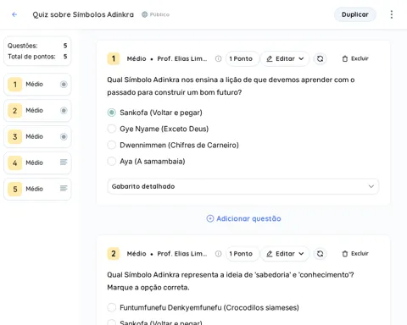Click the Duplicar button

(x=355, y=14)
